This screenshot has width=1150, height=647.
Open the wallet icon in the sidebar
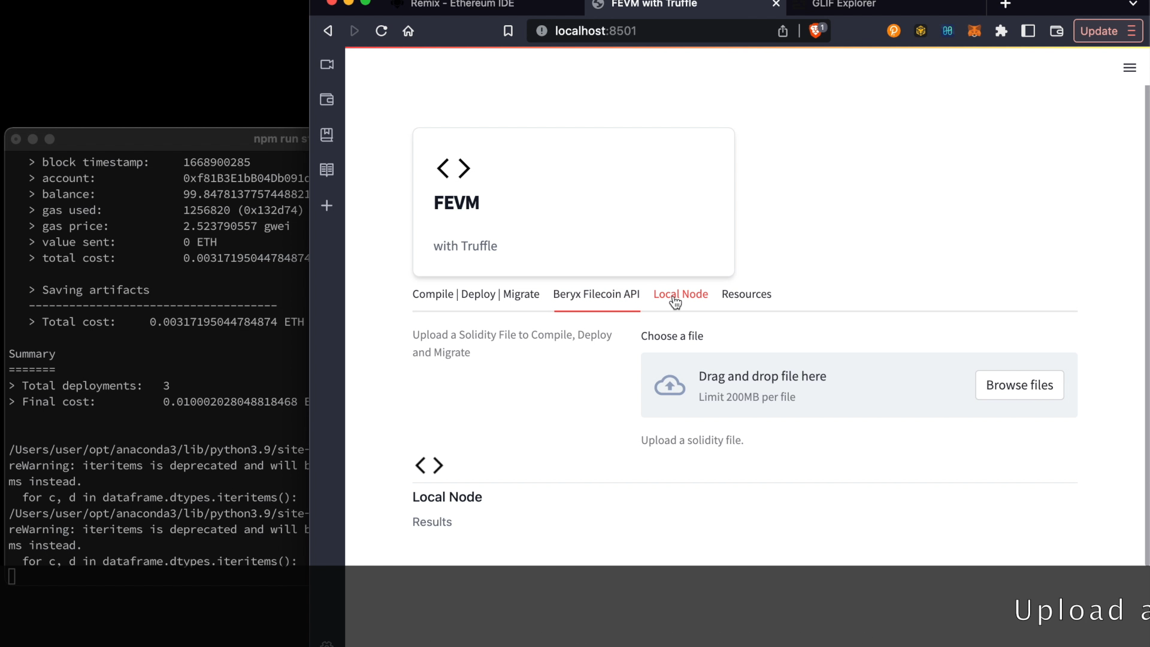click(x=326, y=99)
